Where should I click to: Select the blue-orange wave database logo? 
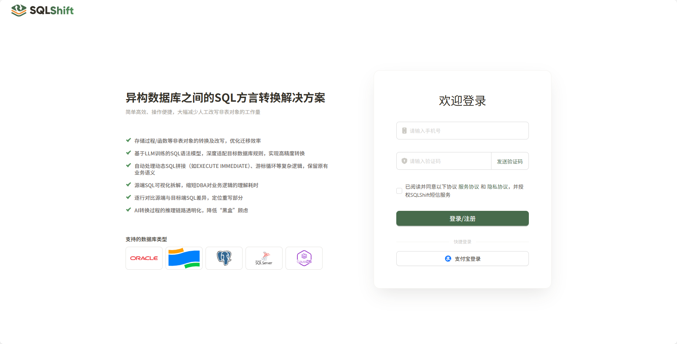(x=184, y=258)
